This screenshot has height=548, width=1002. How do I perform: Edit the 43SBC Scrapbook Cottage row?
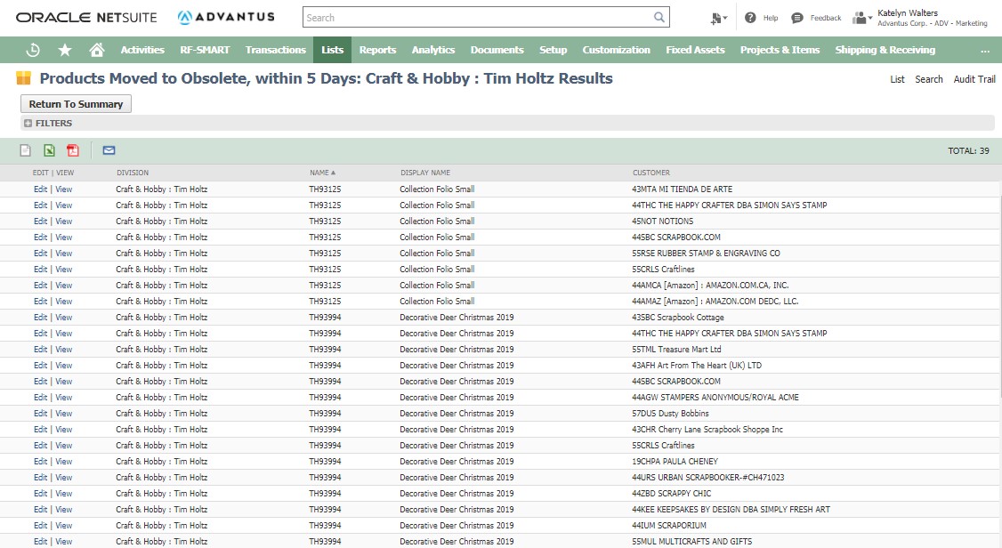[40, 317]
